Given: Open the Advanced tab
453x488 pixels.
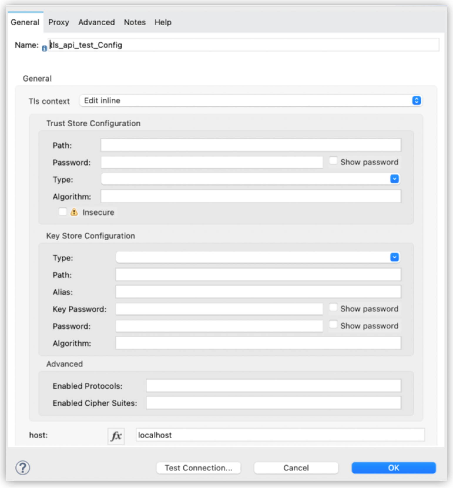Looking at the screenshot, I should [96, 22].
